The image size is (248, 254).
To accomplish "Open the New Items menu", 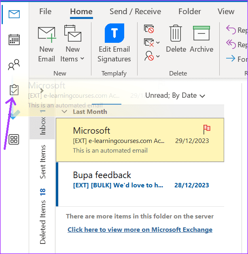I will coord(72,44).
